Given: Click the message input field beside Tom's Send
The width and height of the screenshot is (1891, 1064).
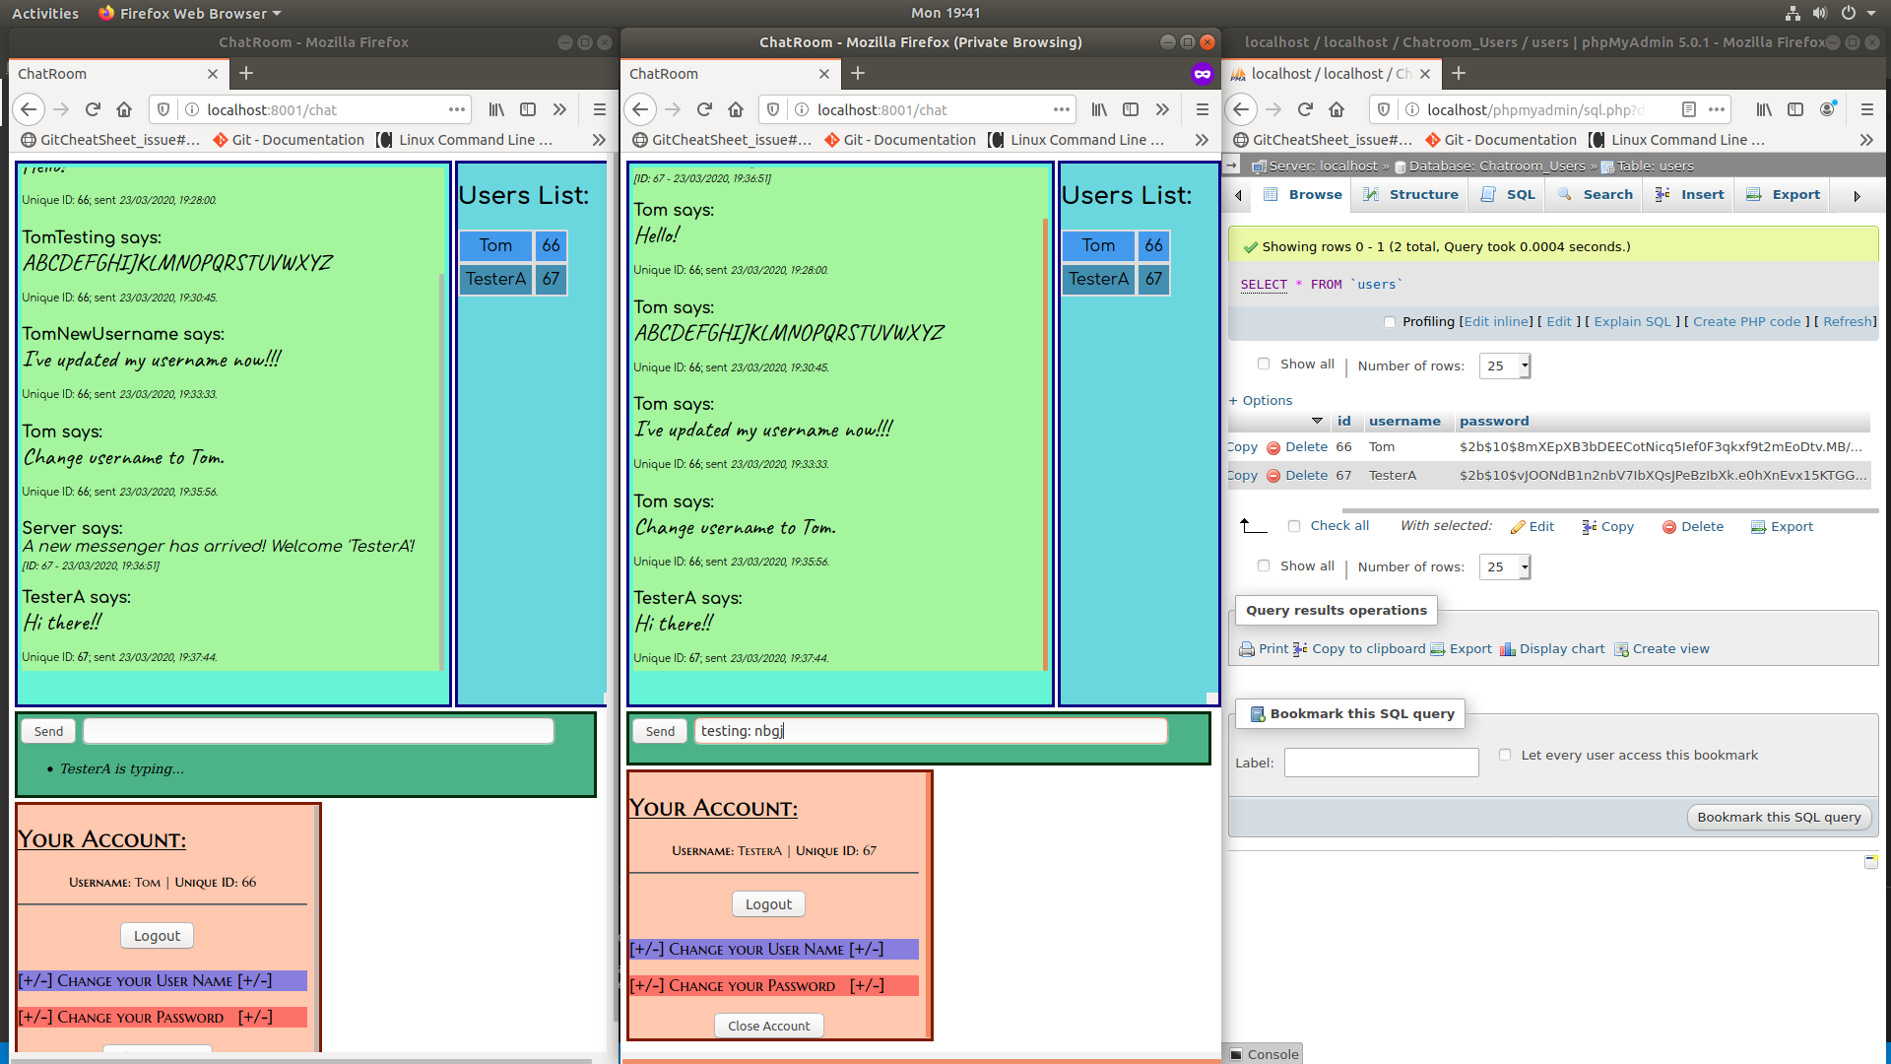Looking at the screenshot, I should coord(318,731).
